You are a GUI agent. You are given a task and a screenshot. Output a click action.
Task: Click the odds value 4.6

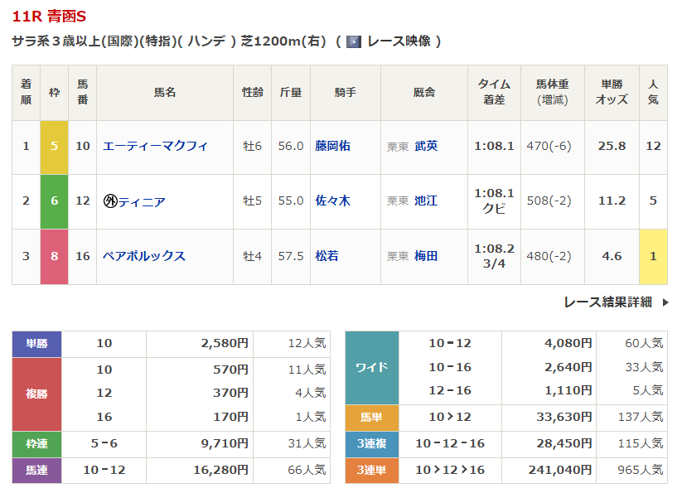612,257
